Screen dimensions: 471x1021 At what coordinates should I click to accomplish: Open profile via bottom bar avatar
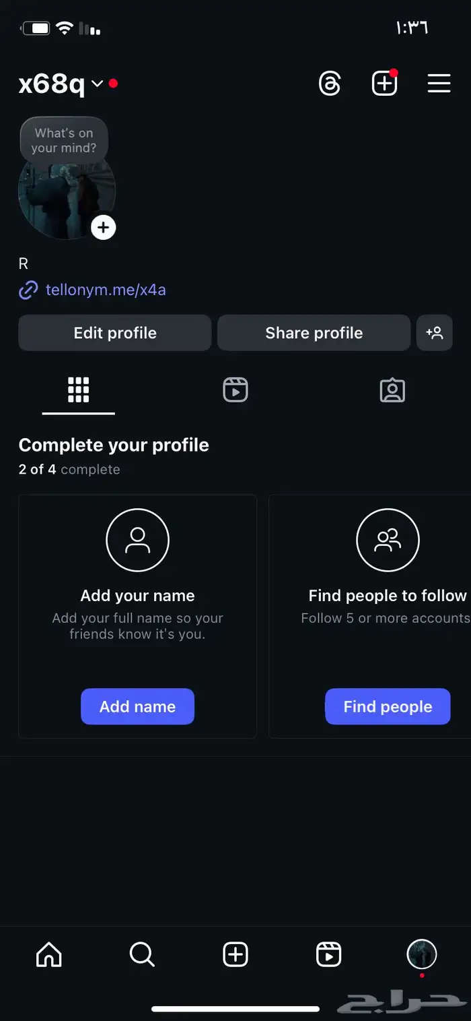coord(422,954)
